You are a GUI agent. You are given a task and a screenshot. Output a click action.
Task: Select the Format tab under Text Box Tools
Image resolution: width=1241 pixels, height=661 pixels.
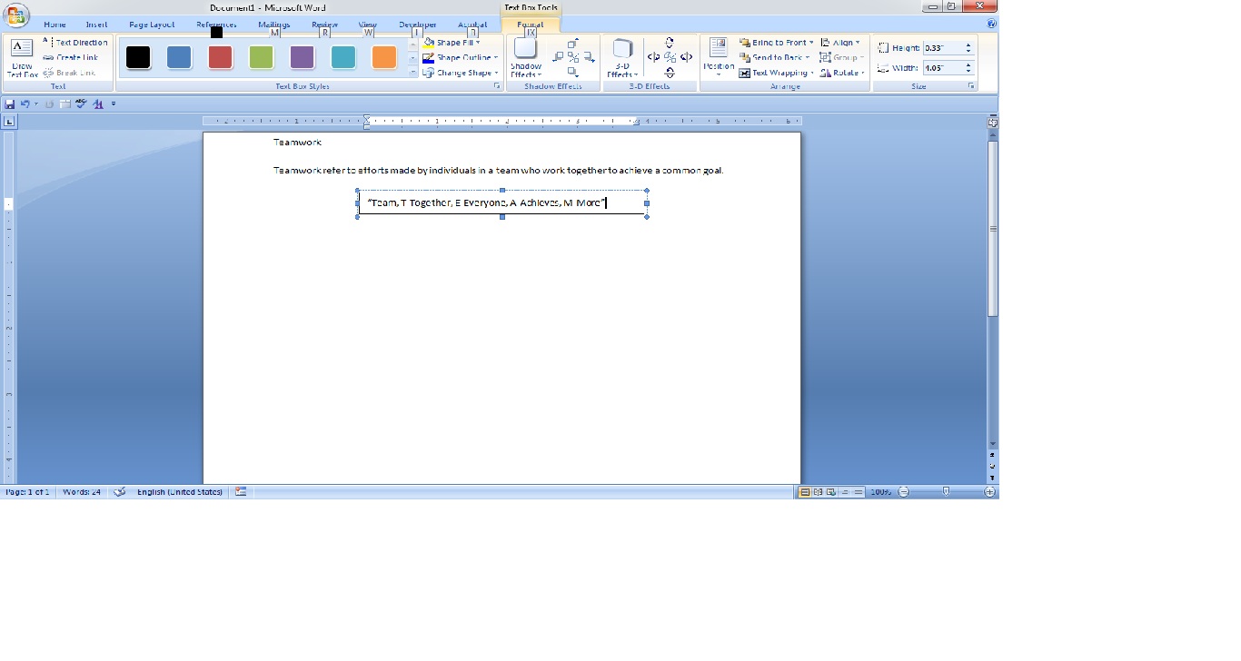(x=530, y=25)
